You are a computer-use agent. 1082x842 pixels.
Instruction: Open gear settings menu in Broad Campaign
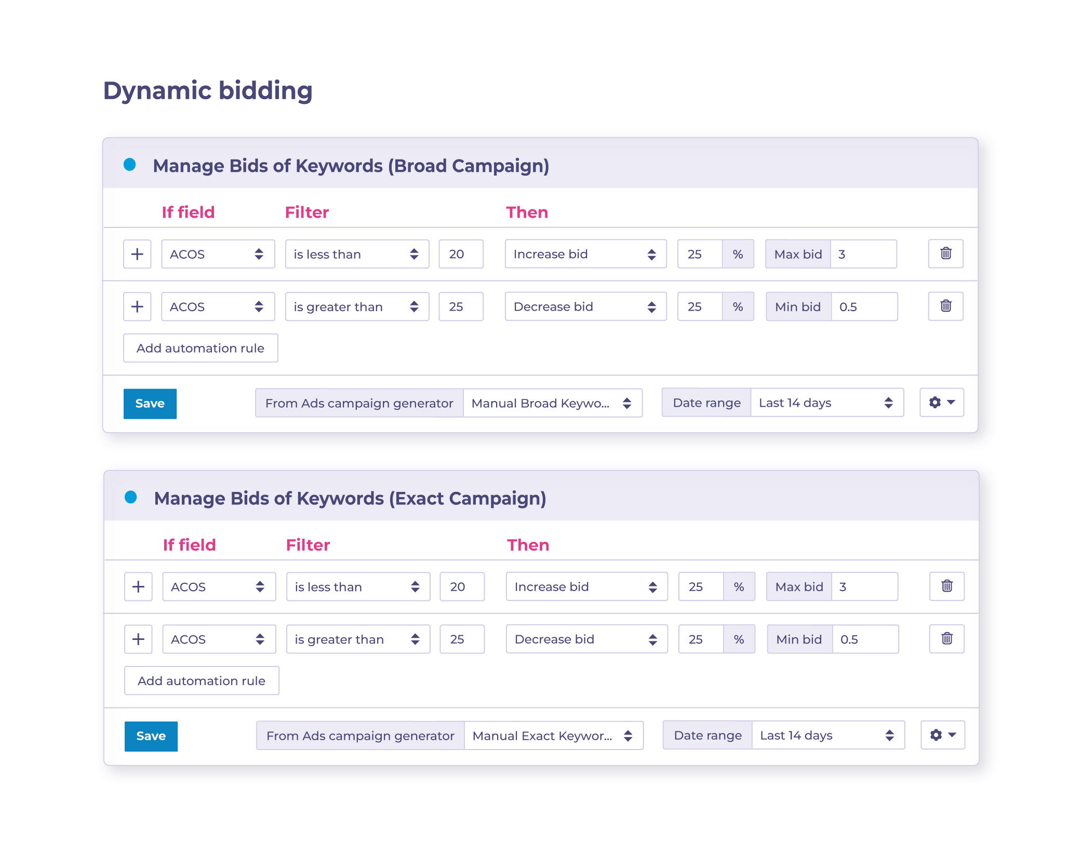tap(942, 402)
